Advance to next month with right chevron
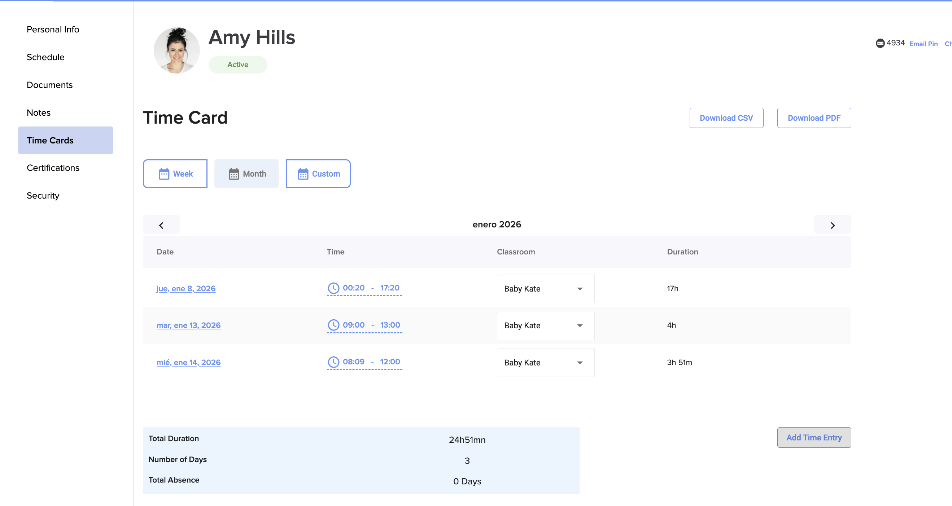 coord(832,225)
